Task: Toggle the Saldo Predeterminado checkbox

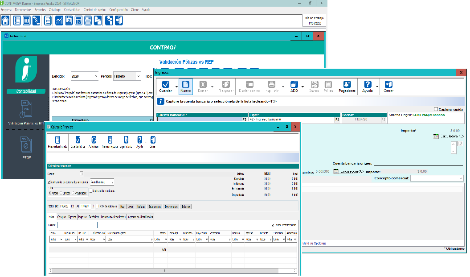Action: pyautogui.click(x=273, y=225)
